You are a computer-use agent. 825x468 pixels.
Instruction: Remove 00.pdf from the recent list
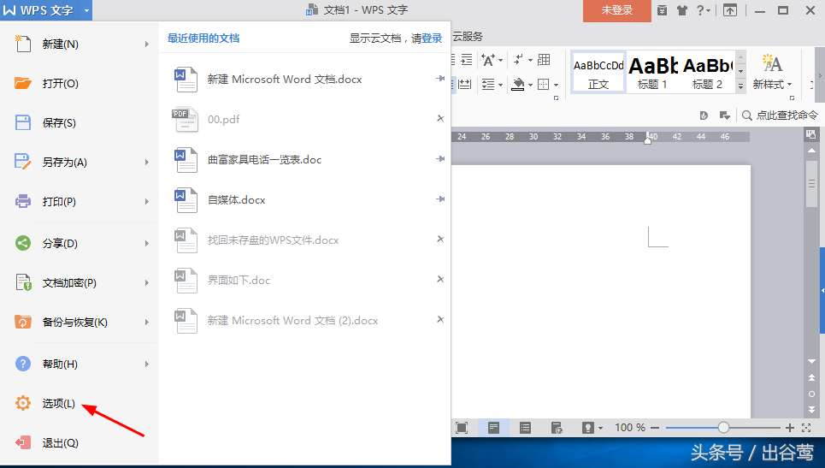pyautogui.click(x=440, y=118)
